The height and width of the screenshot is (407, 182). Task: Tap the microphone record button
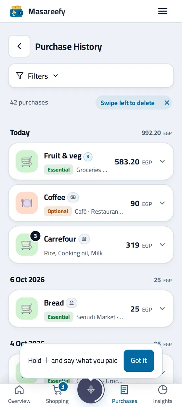coord(91,389)
